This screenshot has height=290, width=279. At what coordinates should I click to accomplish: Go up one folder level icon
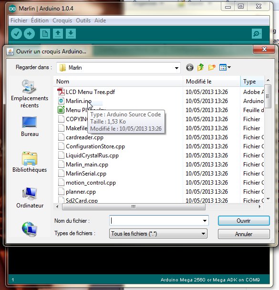click(201, 67)
